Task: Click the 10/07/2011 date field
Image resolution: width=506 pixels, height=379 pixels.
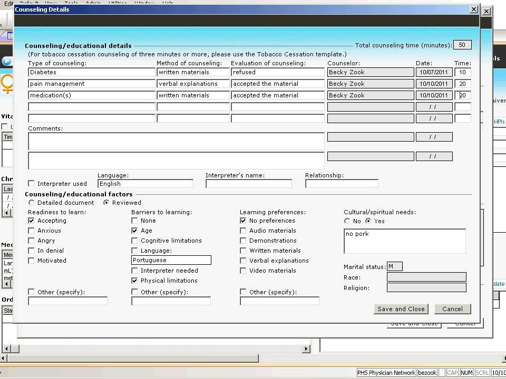Action: [434, 72]
